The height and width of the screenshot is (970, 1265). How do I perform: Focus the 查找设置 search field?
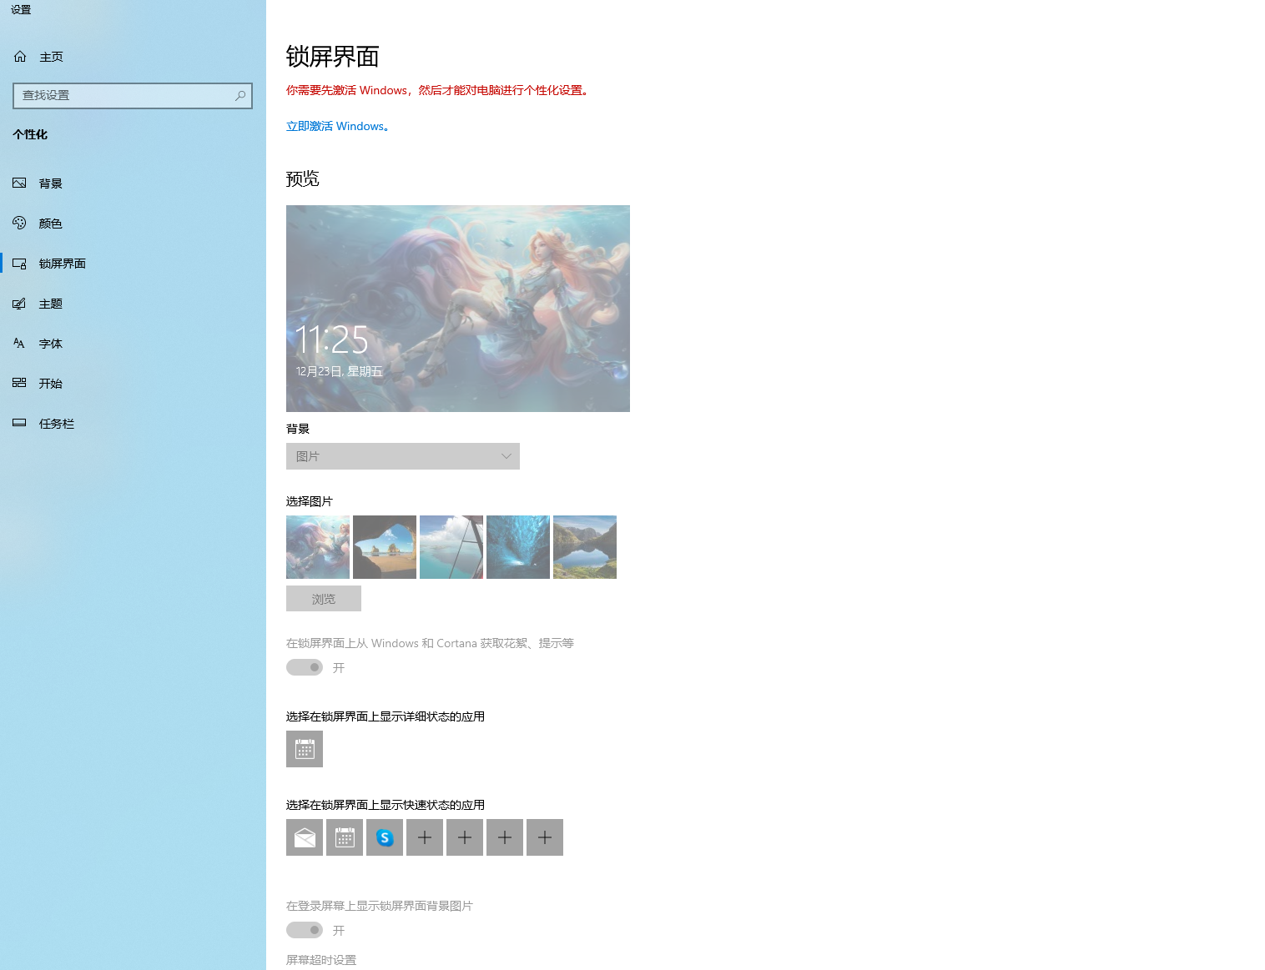133,96
